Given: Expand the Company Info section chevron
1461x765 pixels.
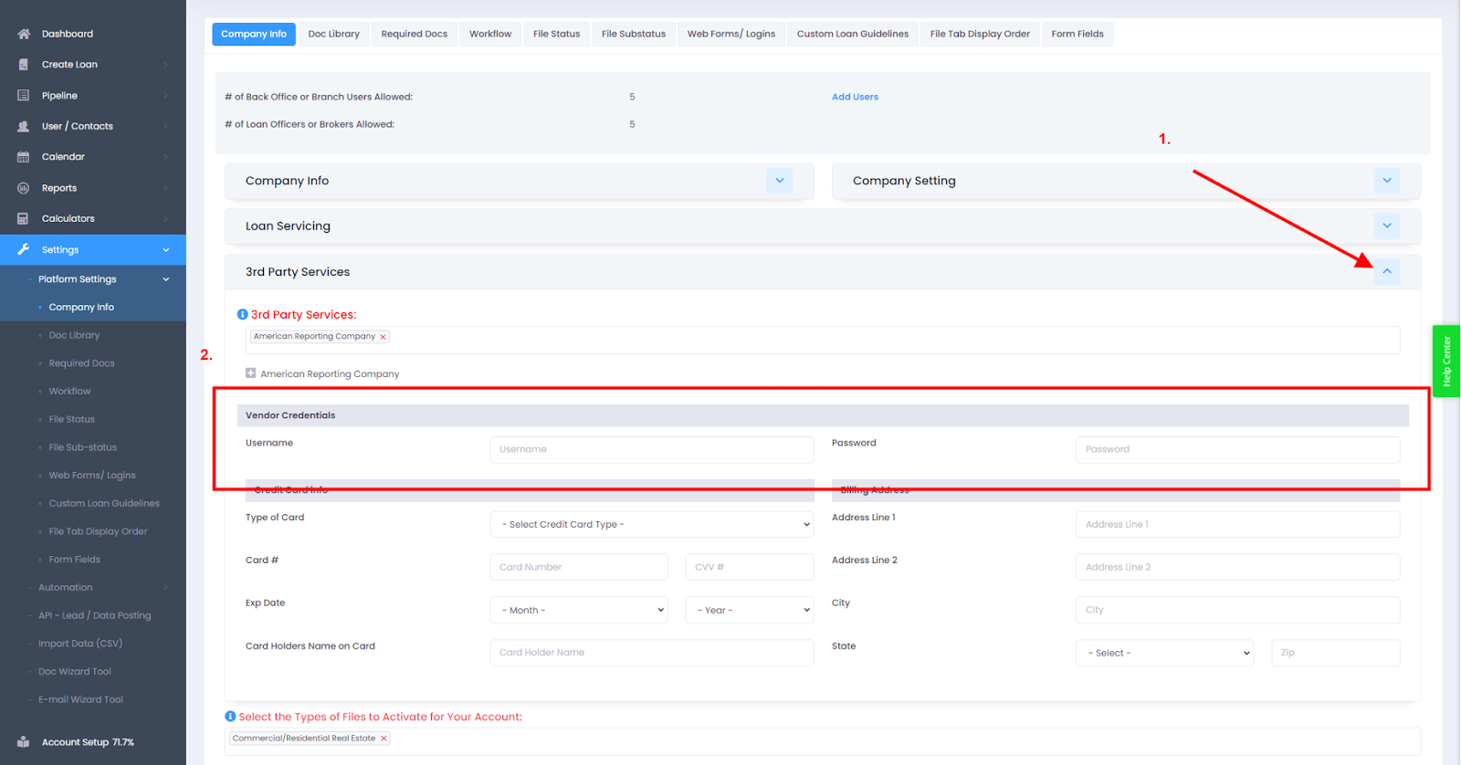Looking at the screenshot, I should pyautogui.click(x=780, y=181).
